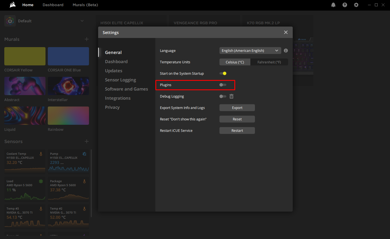Open the Integrations settings section

tap(118, 98)
